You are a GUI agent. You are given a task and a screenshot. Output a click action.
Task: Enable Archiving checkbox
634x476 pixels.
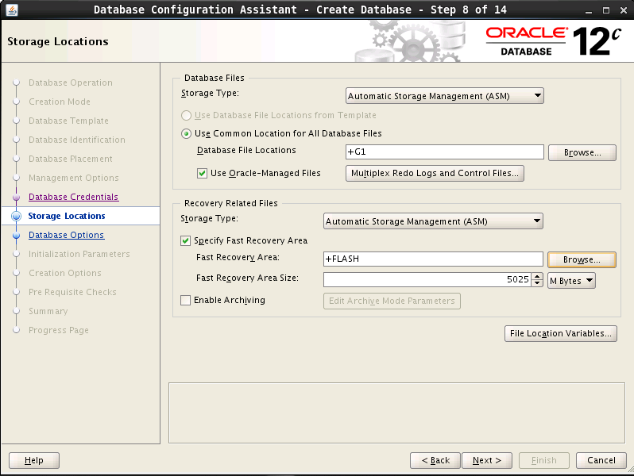186,301
